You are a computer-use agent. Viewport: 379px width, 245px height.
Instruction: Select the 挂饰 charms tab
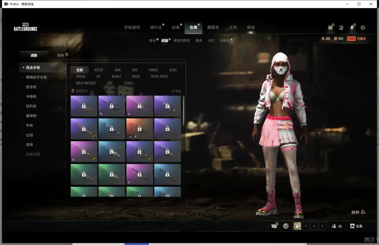click(61, 55)
